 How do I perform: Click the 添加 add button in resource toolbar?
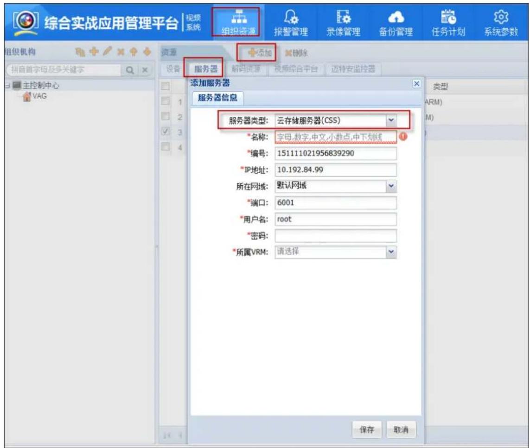pos(259,53)
